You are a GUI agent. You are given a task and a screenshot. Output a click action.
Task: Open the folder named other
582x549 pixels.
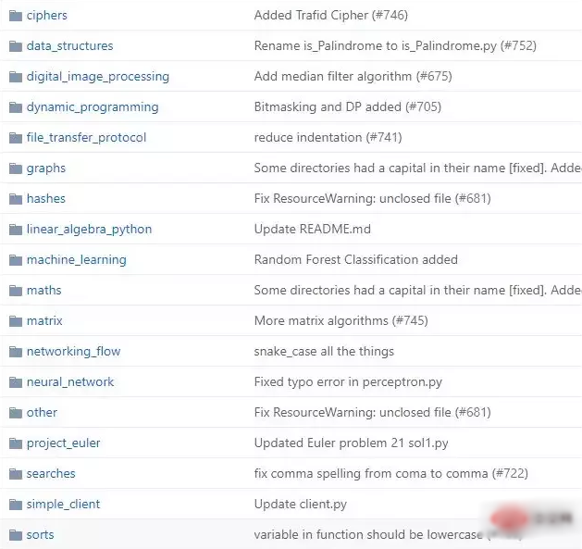click(42, 412)
